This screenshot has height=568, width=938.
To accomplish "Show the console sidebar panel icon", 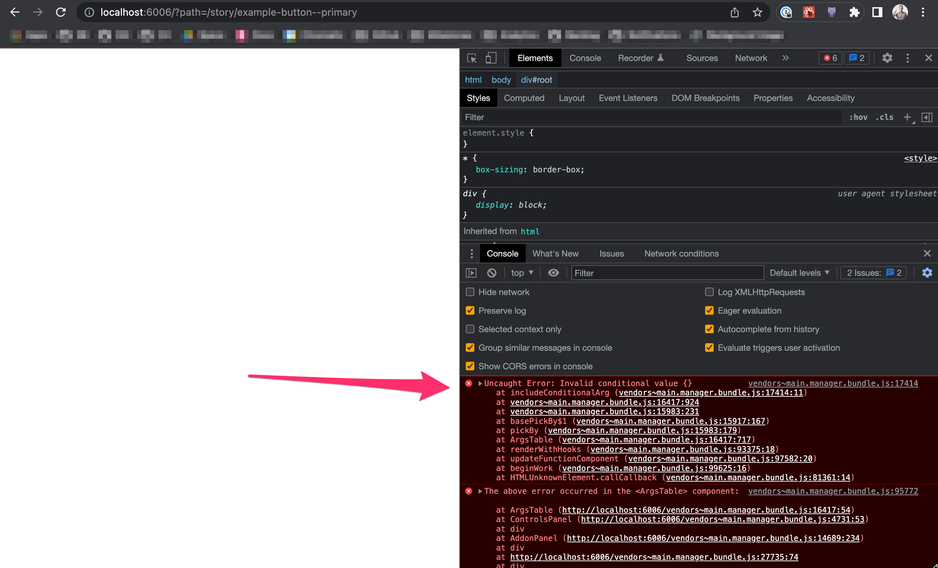I will pyautogui.click(x=471, y=273).
